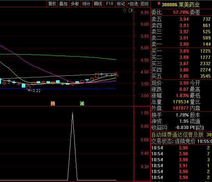Image resolution: width=212 pixels, height=182 pixels.
Task: Open the 标记 mark menu
Action: pos(121,4)
